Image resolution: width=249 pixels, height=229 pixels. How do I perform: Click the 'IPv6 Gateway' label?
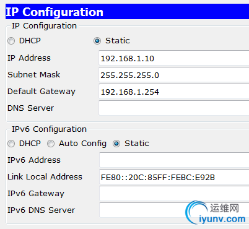click(x=36, y=194)
